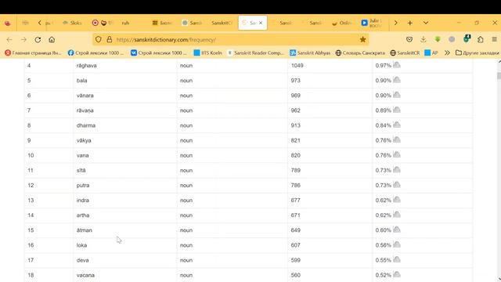Open chart icon in the rāghava row
501x282 pixels.
click(x=397, y=65)
